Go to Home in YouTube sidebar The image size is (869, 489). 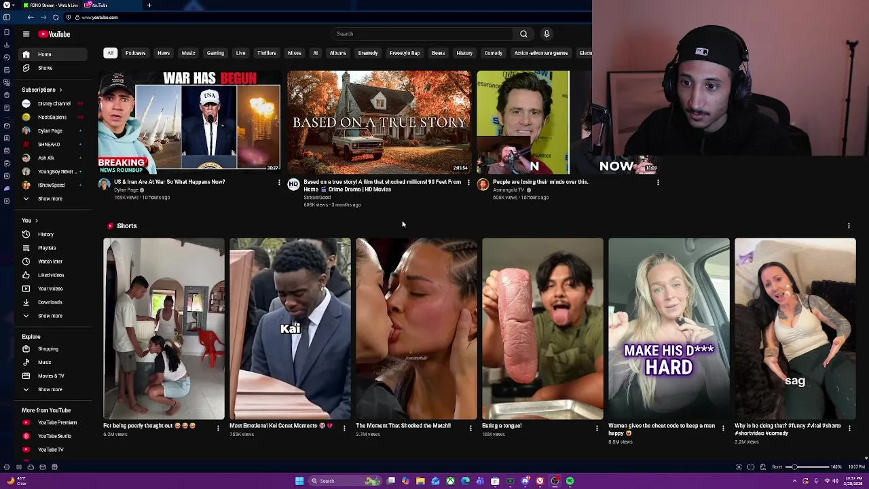[x=54, y=54]
